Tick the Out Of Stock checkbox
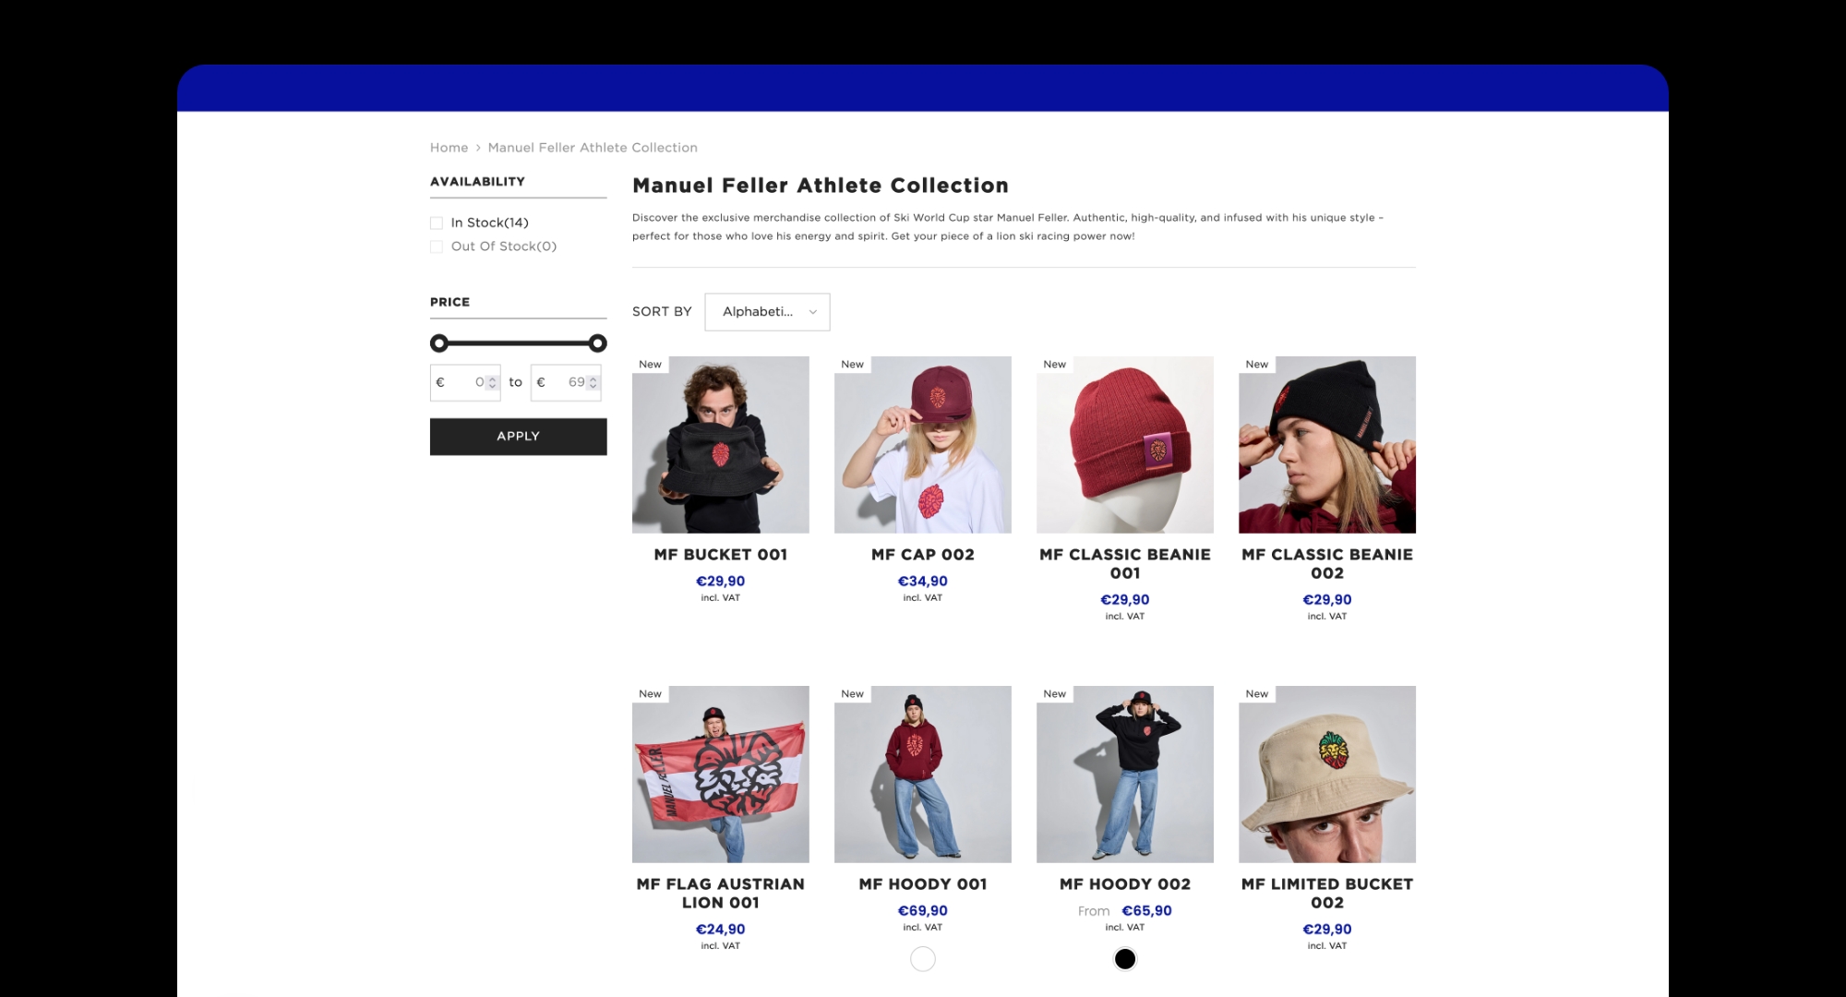 click(437, 246)
